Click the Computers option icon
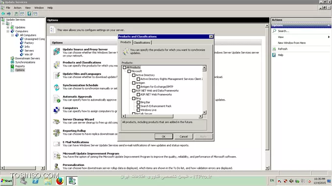Image resolution: width=332 pixels, height=186 pixels. 56,110
